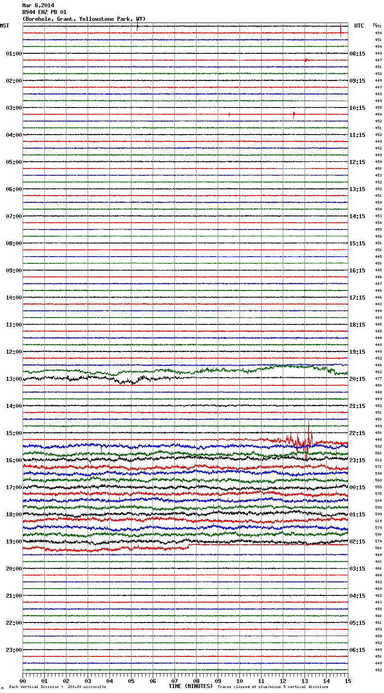
Task: Click the 00 minute tick label on x-axis
Action: pyautogui.click(x=23, y=681)
